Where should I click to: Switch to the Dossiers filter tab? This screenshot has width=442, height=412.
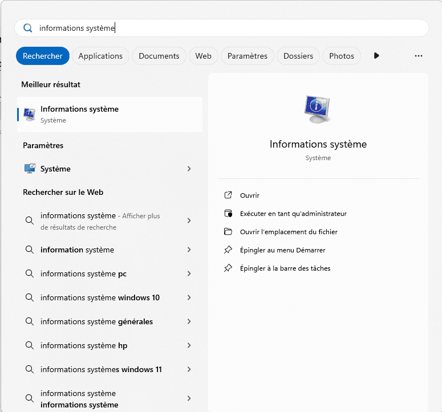pos(298,56)
